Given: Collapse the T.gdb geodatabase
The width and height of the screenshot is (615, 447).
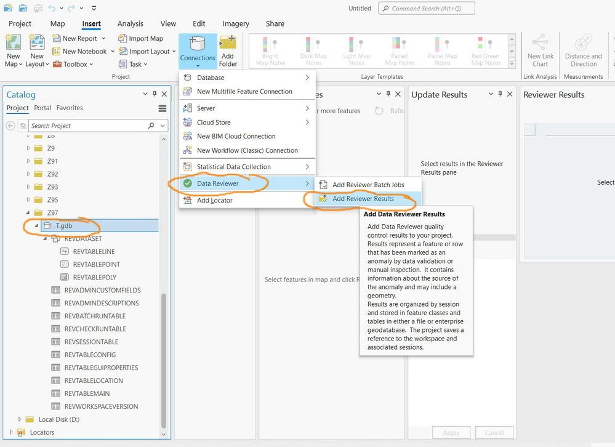Looking at the screenshot, I should point(36,225).
